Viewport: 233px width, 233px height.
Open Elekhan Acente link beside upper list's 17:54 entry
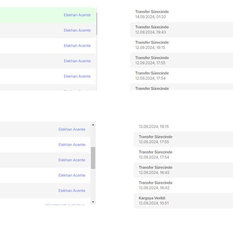coord(77,76)
